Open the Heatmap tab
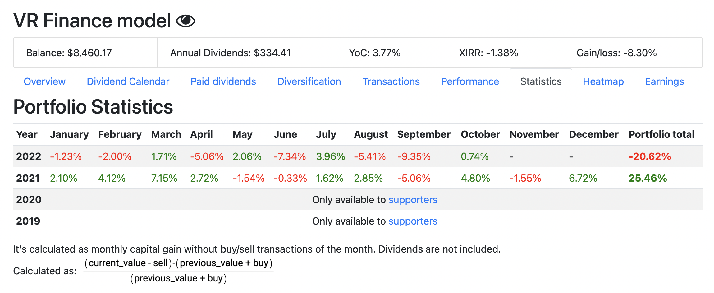 tap(603, 81)
